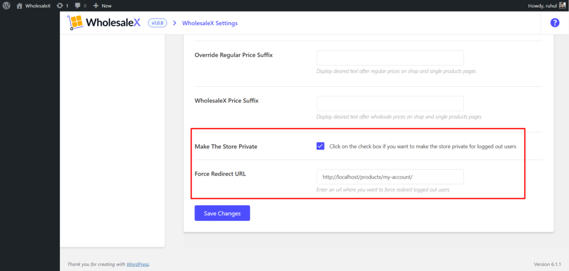Click into the Force Redirect URL field
The height and width of the screenshot is (271, 569).
390,177
